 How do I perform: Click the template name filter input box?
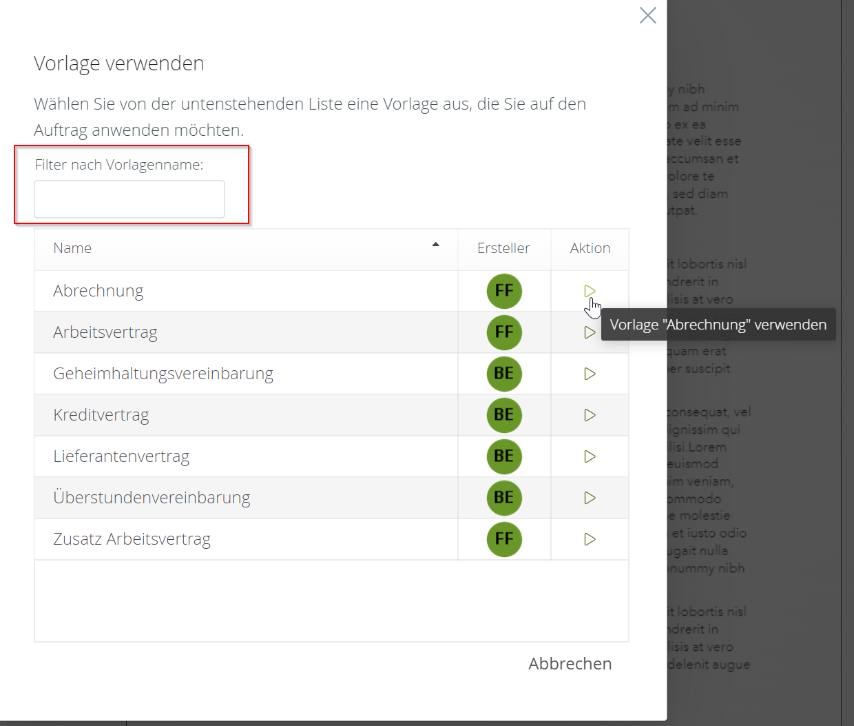pyautogui.click(x=129, y=199)
